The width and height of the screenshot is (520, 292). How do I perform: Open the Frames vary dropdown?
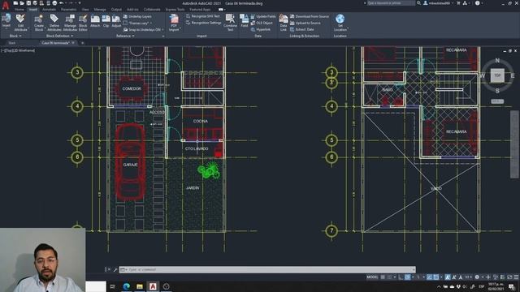(137, 23)
